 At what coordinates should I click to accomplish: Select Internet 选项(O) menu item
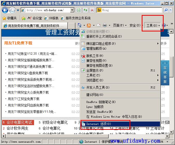click(x=120, y=124)
